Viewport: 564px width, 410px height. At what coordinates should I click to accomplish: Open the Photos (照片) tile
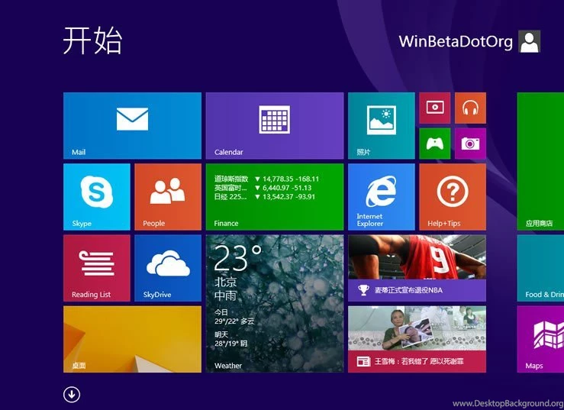(x=382, y=126)
